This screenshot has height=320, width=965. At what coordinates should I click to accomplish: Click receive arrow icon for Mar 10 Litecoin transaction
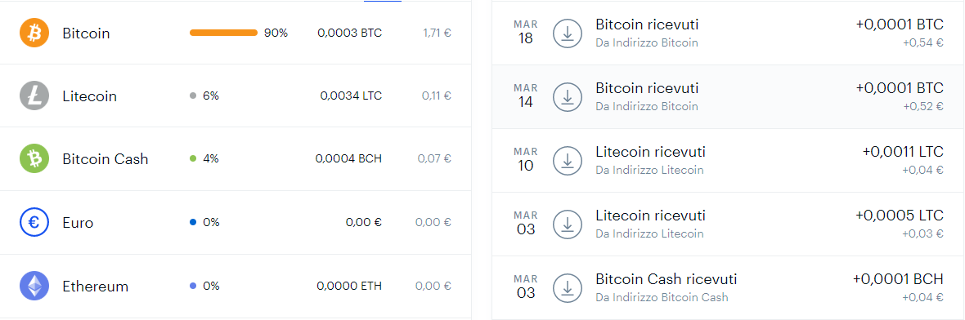point(568,160)
